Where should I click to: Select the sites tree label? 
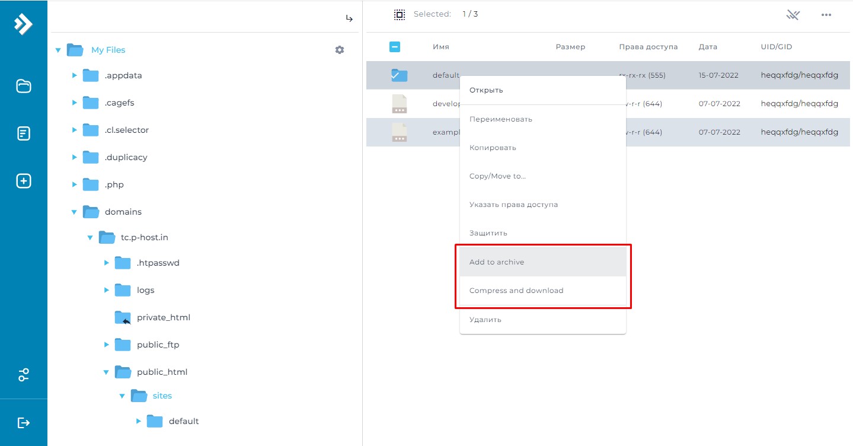162,396
